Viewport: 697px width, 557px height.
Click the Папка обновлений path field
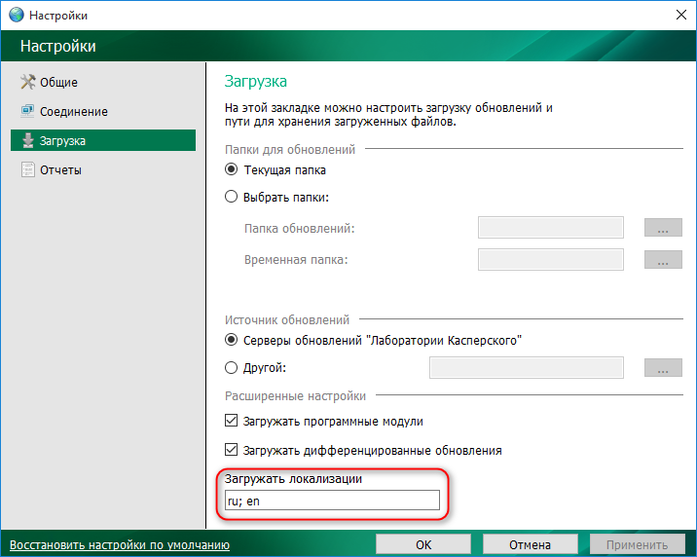click(551, 228)
